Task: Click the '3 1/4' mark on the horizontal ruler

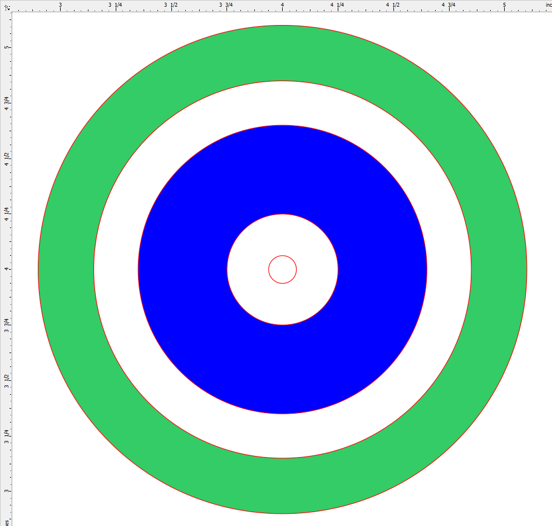Action: click(116, 5)
